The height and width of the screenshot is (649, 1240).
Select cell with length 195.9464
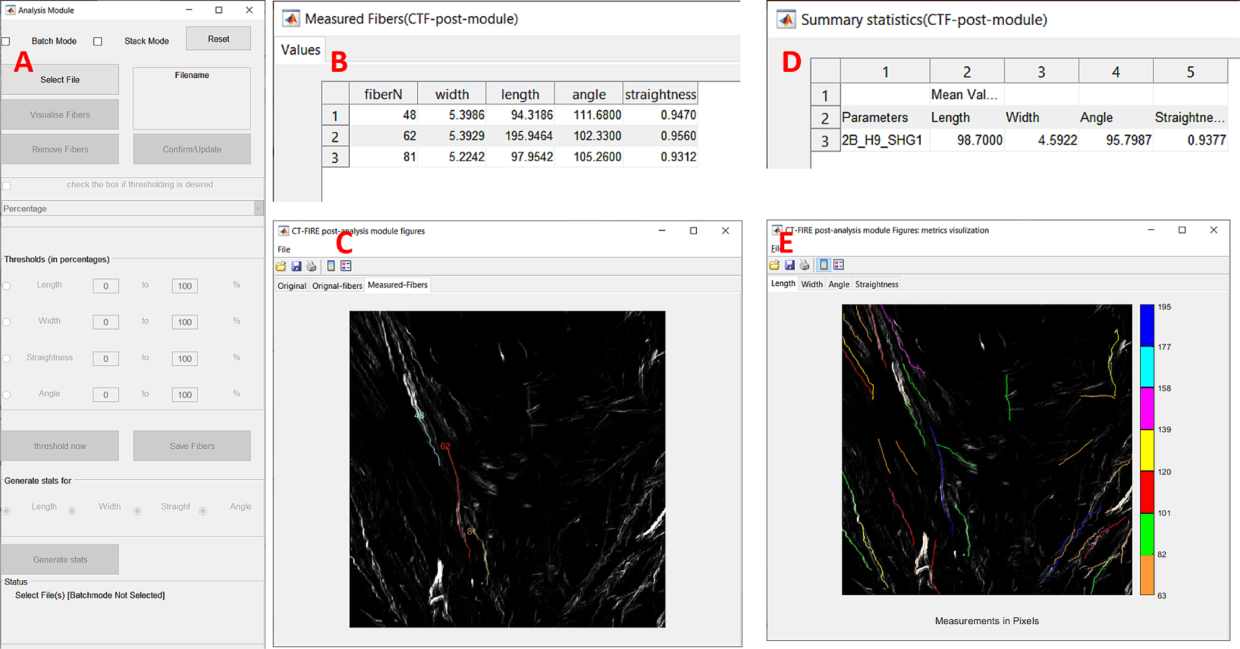pos(520,136)
